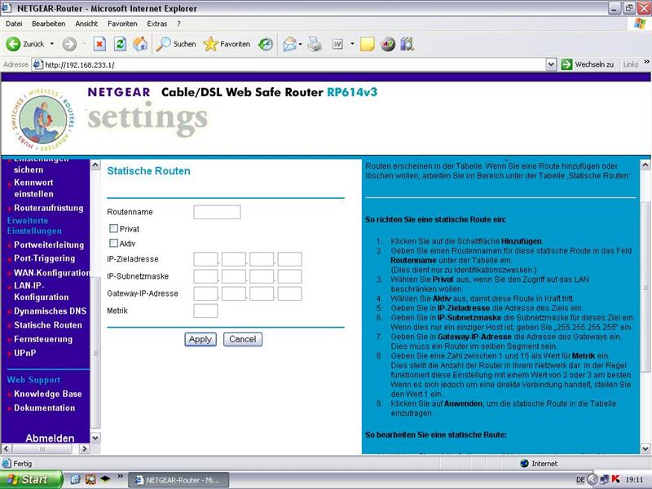The height and width of the screenshot is (489, 652).
Task: Click the Windows Start button
Action: [x=31, y=479]
